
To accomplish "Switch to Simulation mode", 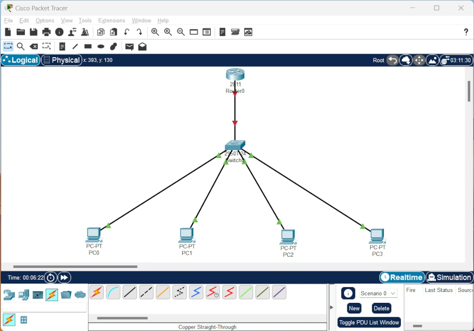I will click(x=449, y=277).
